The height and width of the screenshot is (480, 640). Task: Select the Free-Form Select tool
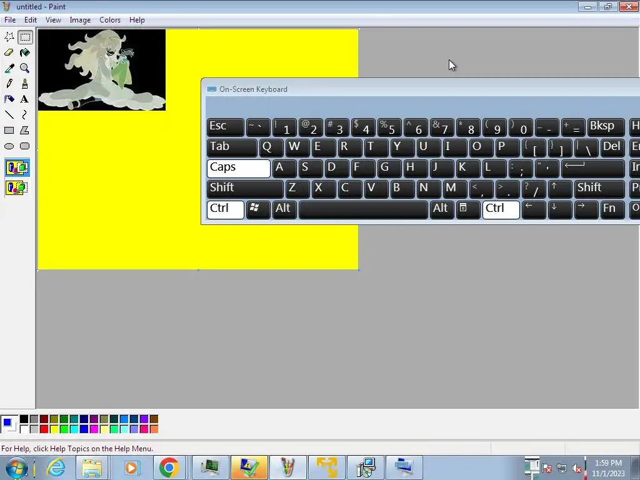click(x=9, y=37)
